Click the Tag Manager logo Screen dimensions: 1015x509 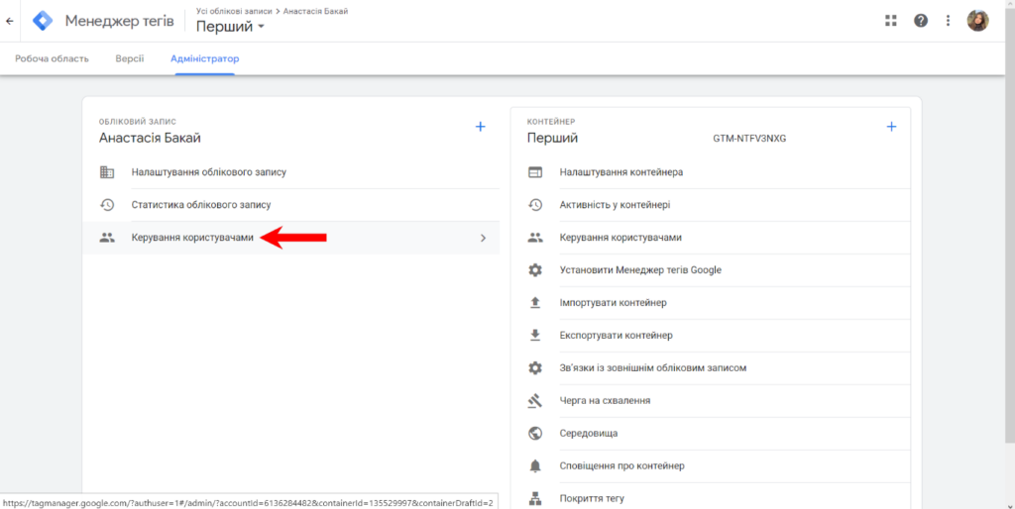pyautogui.click(x=43, y=21)
